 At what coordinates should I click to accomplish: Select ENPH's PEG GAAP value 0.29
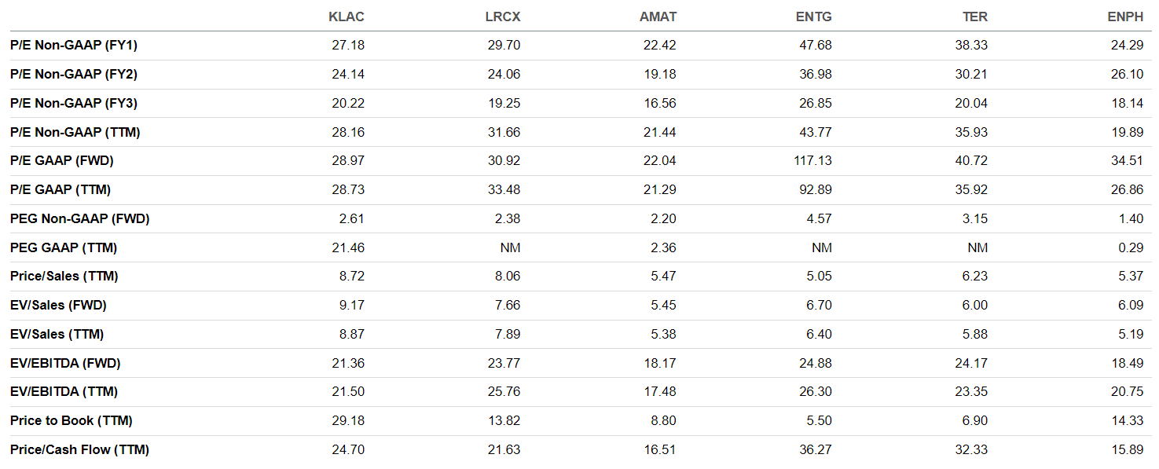point(1131,247)
